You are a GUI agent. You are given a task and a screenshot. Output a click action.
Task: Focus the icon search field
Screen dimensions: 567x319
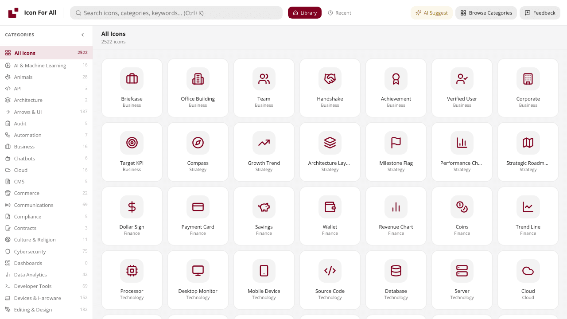(x=176, y=13)
